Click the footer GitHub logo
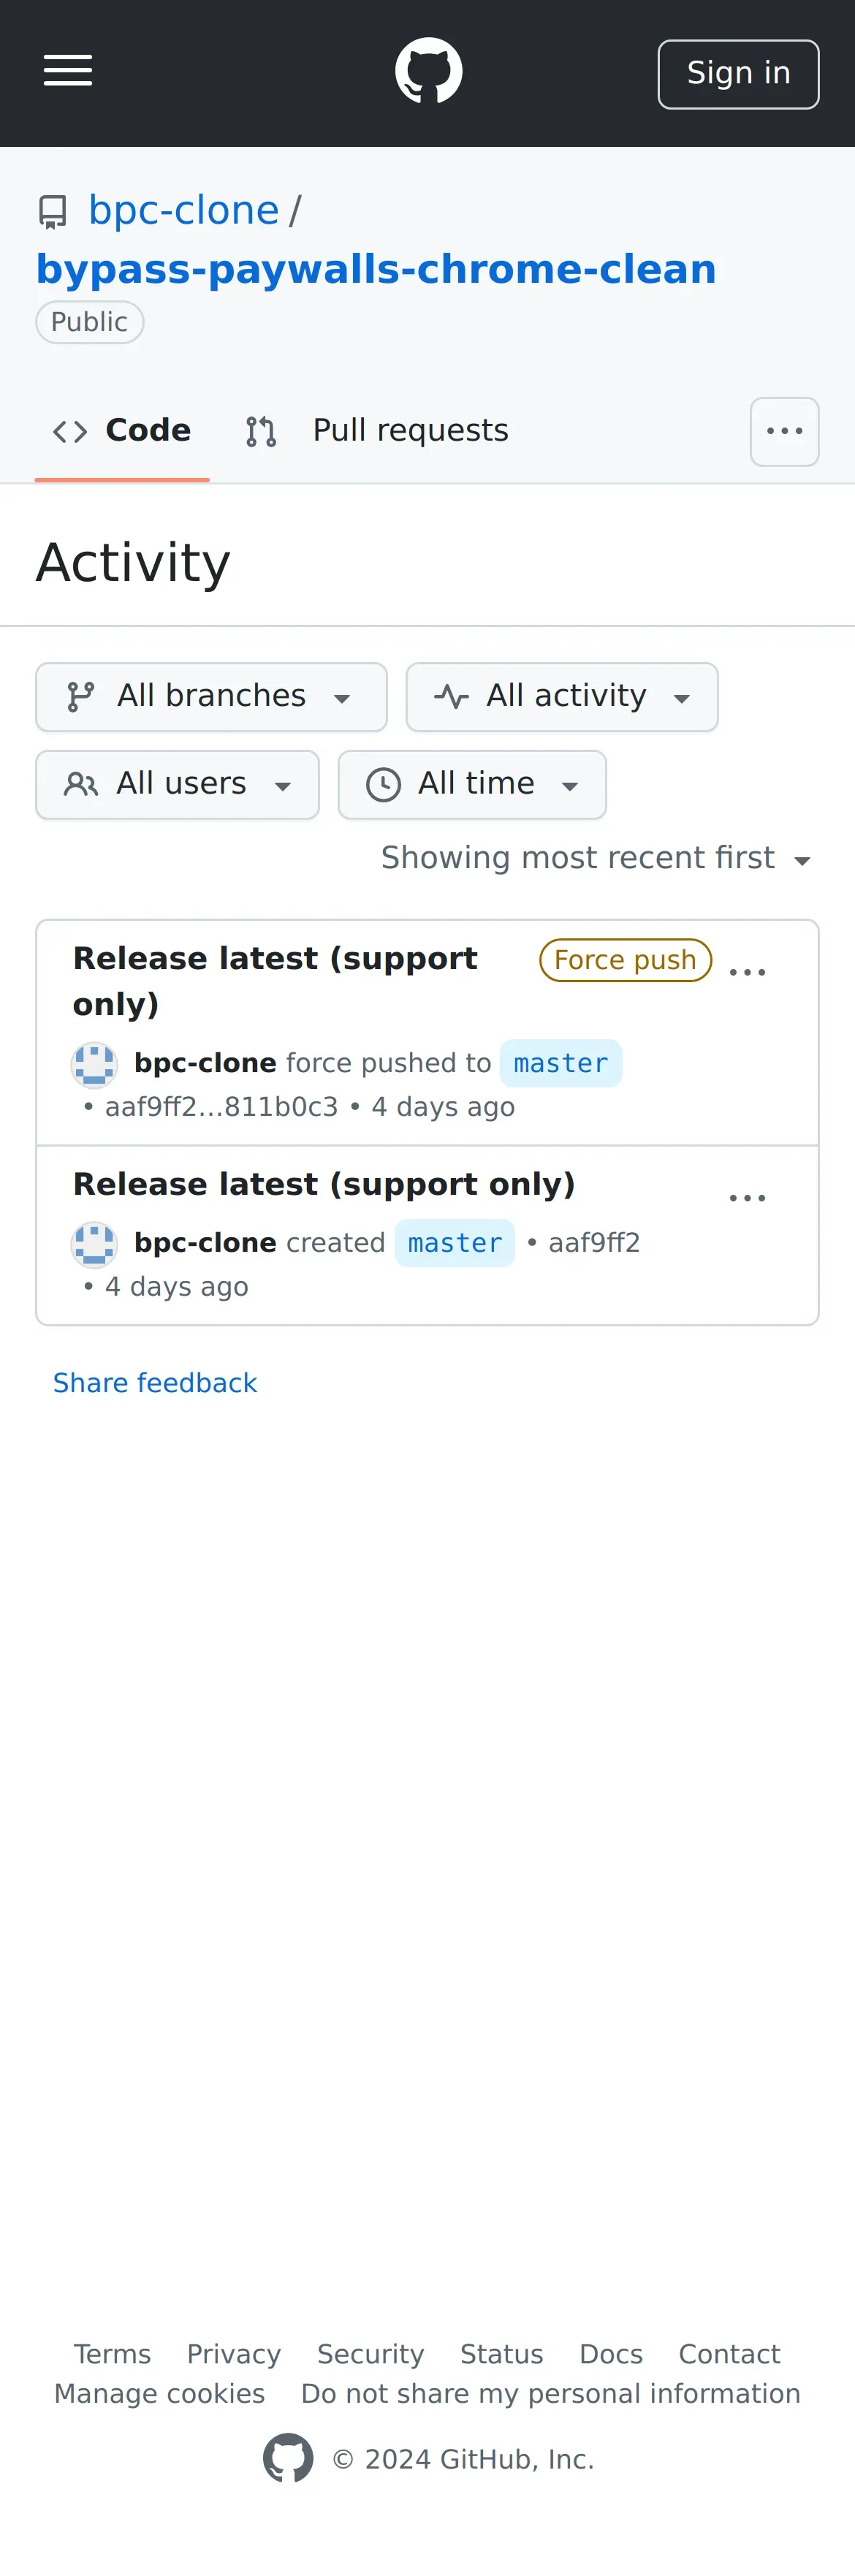The height and width of the screenshot is (2576, 855). click(x=288, y=2458)
